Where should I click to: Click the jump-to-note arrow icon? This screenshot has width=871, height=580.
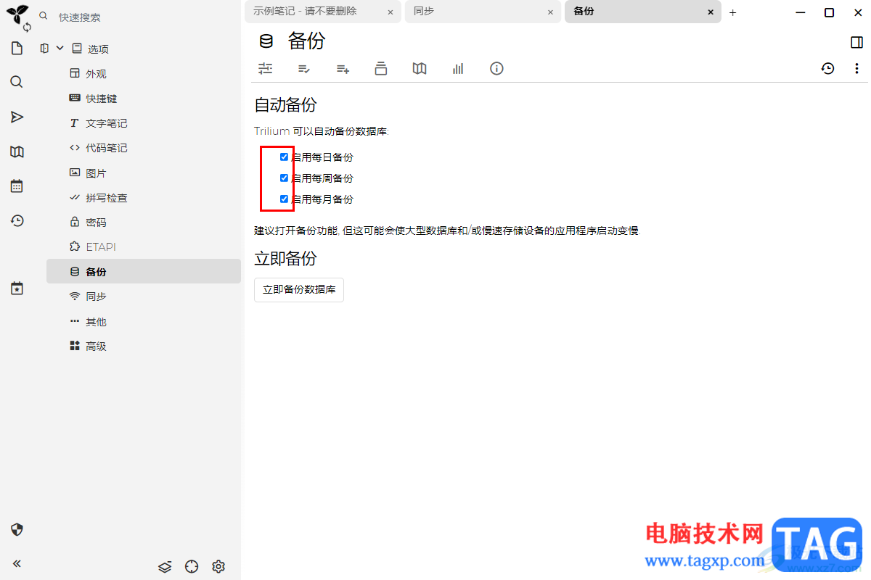pos(17,117)
